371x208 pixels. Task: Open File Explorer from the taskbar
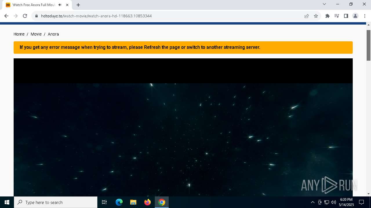coord(133,202)
